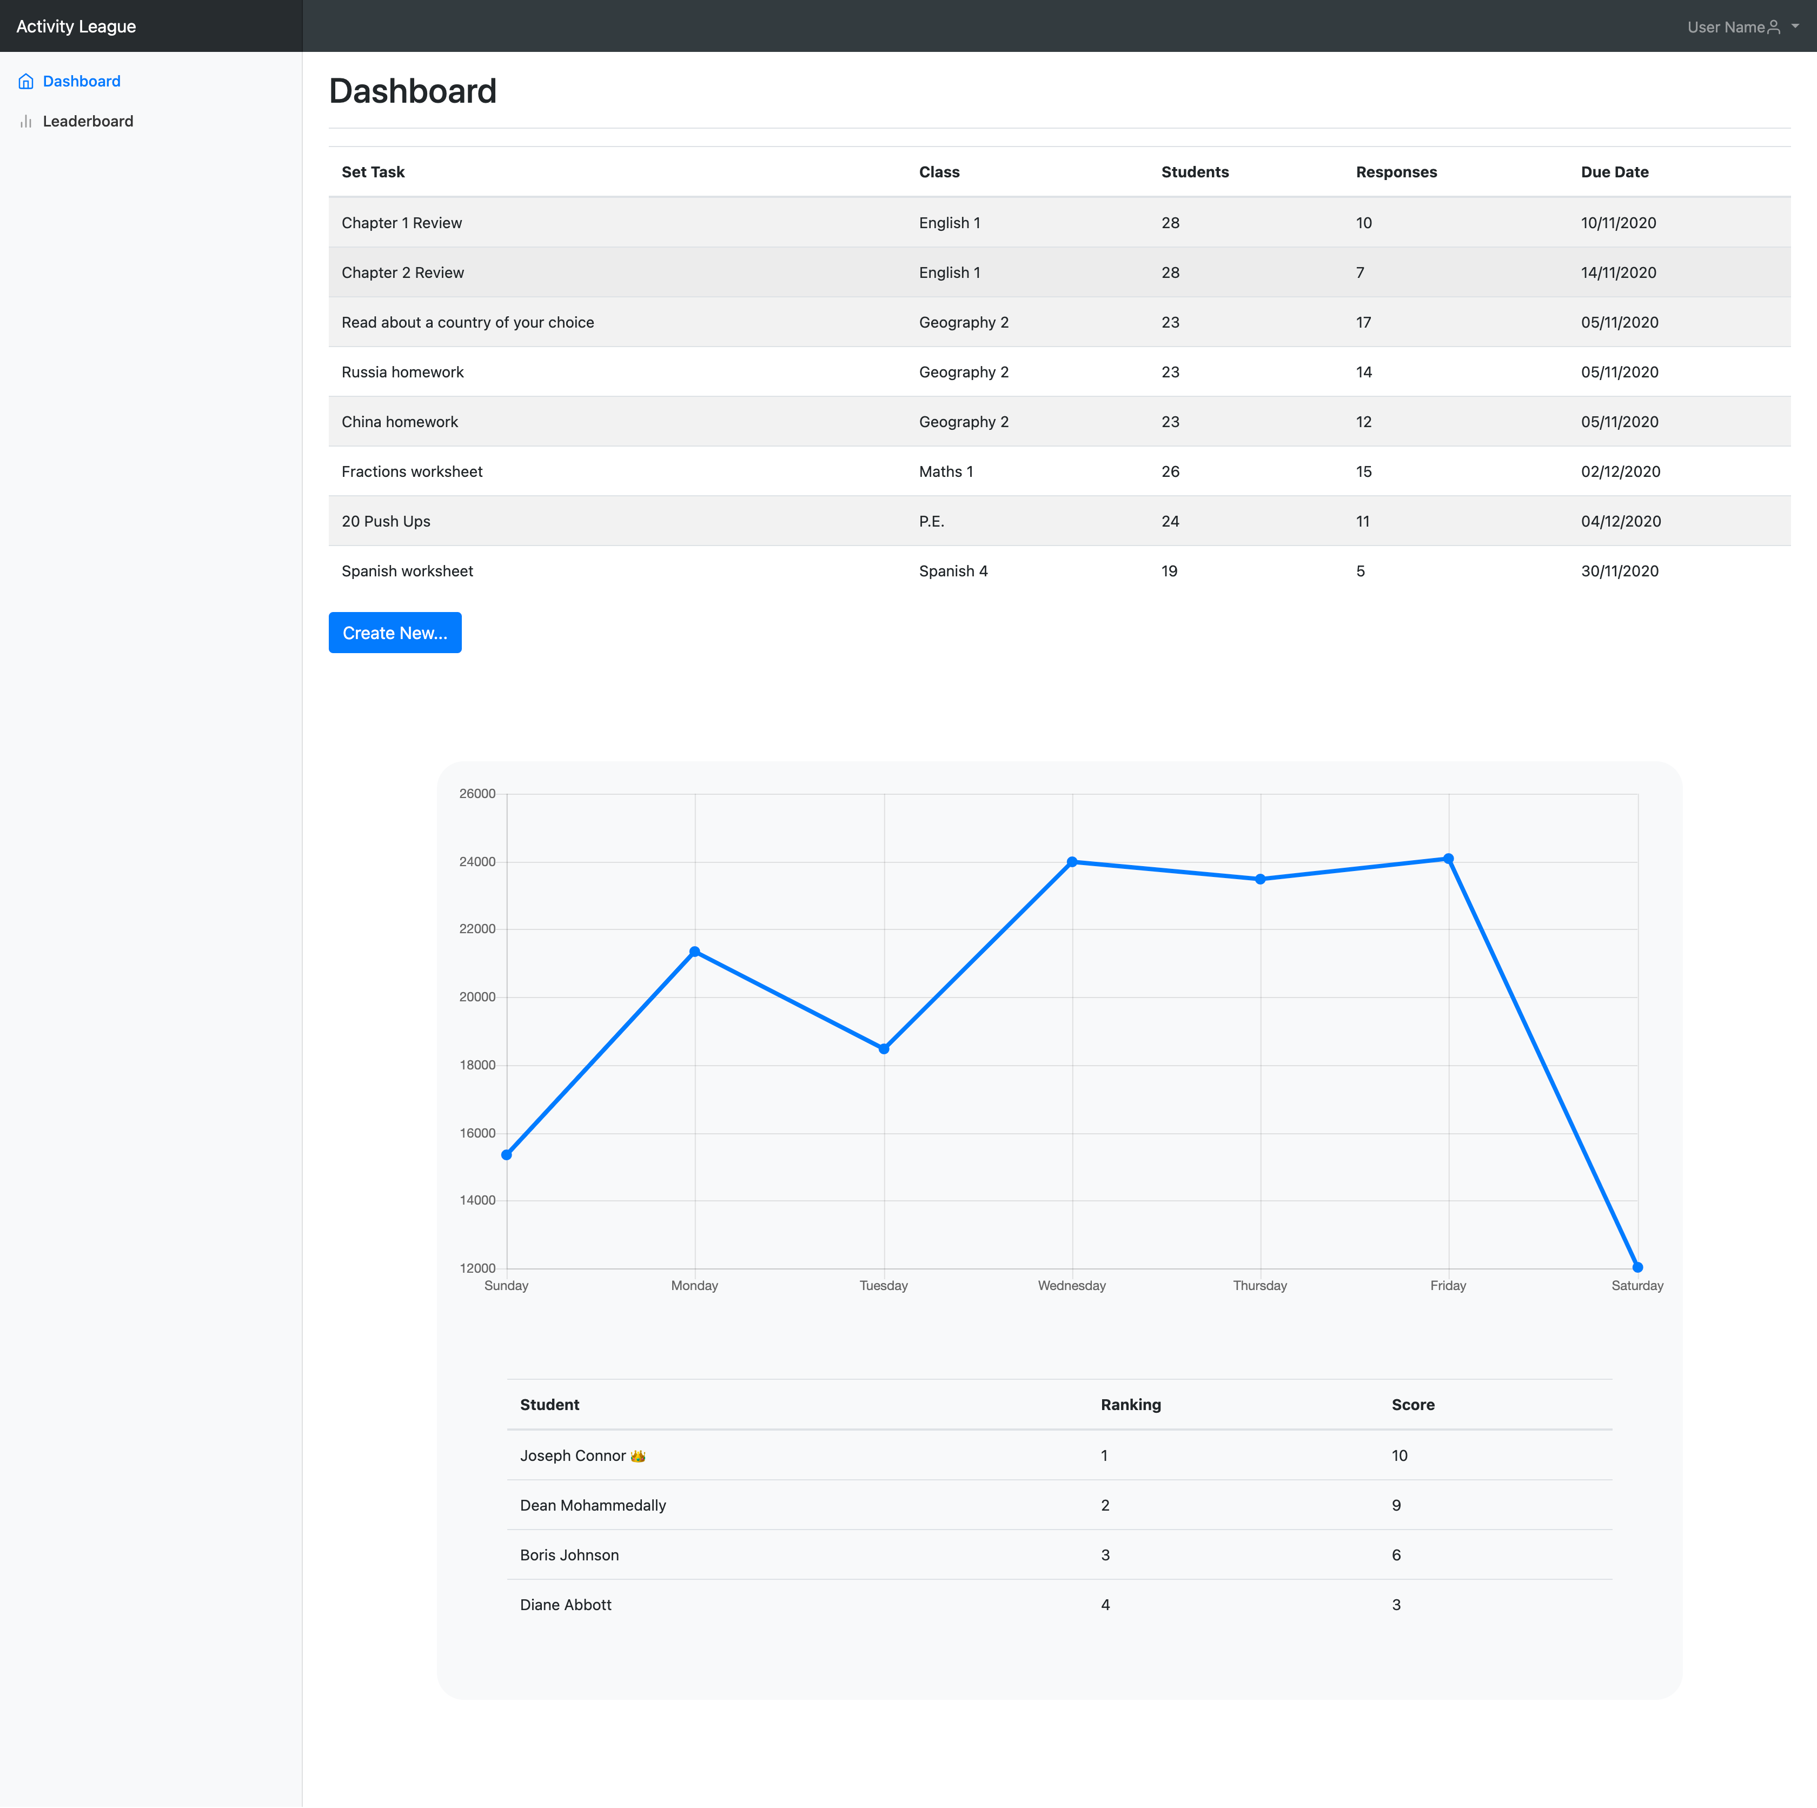Click the User Name text in header
Viewport: 1817px width, 1808px height.
1726,27
